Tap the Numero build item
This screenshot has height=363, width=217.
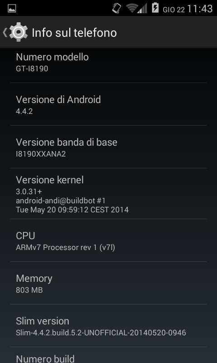click(x=108, y=355)
